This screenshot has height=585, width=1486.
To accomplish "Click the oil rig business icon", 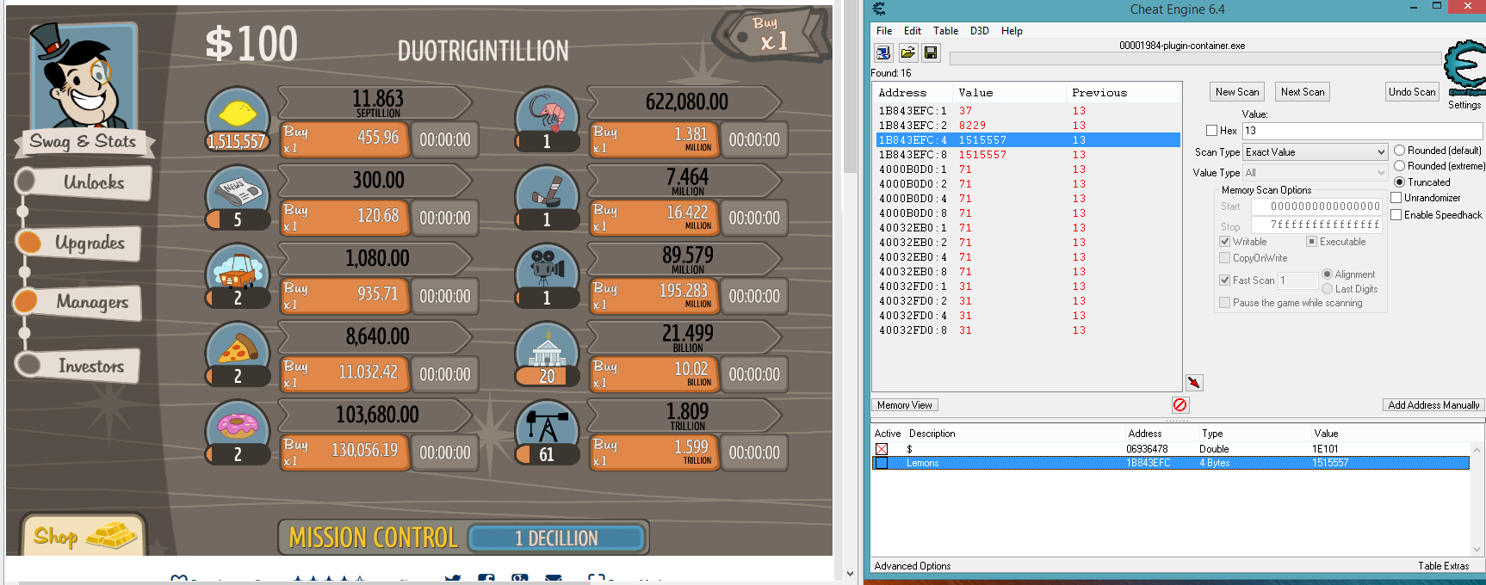I will coord(547,428).
